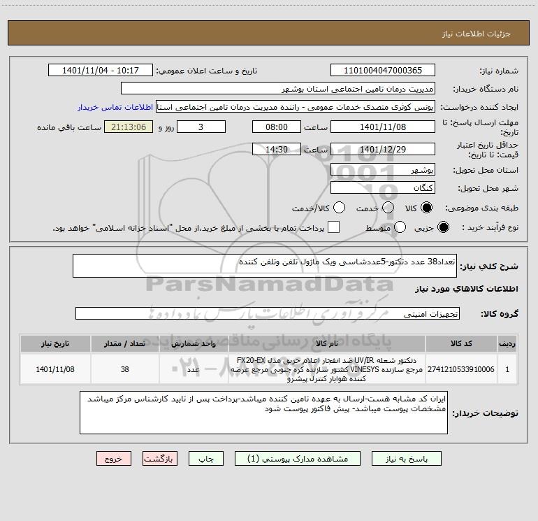The width and height of the screenshot is (538, 521).
Task: Select the کالا/خدمت radio button
Action: pos(339,208)
